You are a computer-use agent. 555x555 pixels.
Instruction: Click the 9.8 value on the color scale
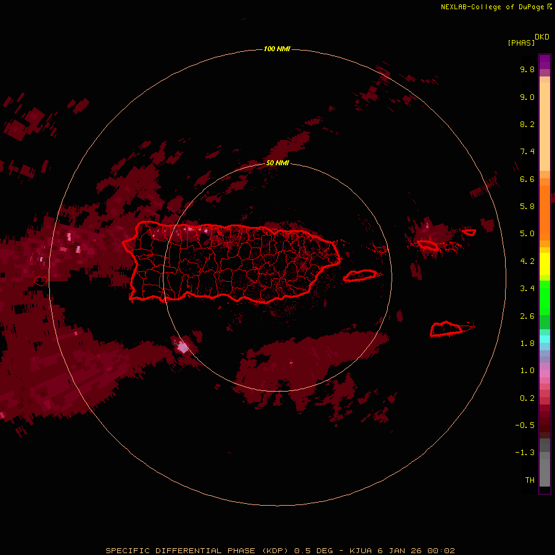(527, 69)
